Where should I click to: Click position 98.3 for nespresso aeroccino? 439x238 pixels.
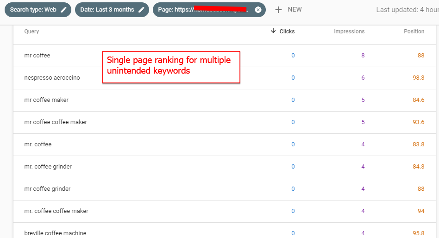click(418, 78)
